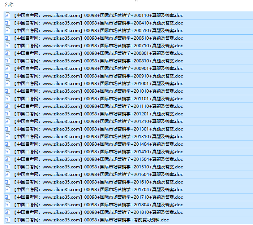Click doc icon of 201710 真题及答案 file
253x225 pixels.
(x=8, y=197)
